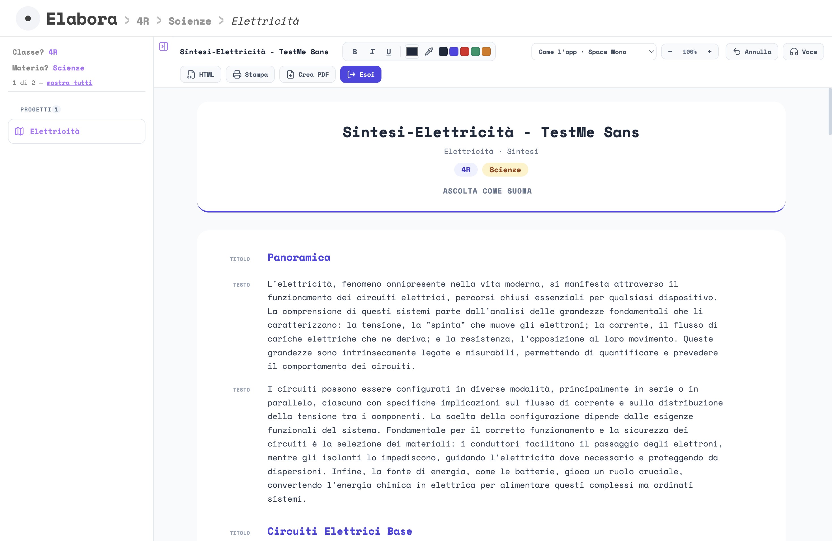
Task: Change the Materia value Scienze
Action: pos(68,68)
